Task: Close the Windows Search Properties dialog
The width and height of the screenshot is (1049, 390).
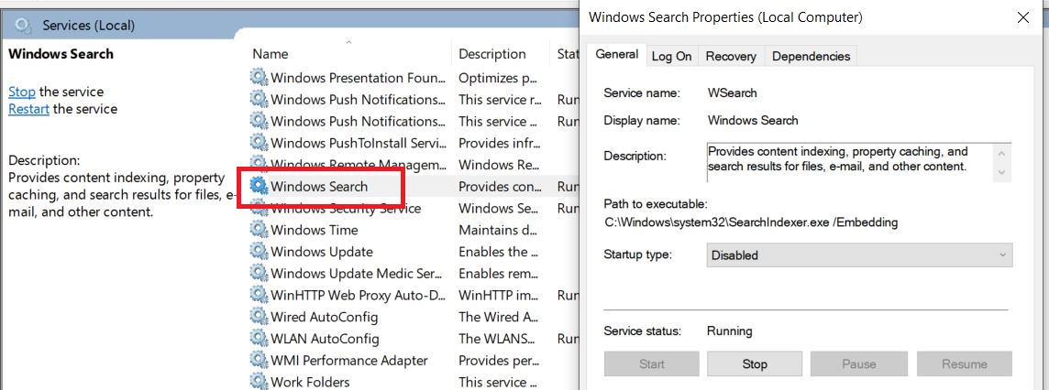Action: pos(1022,17)
